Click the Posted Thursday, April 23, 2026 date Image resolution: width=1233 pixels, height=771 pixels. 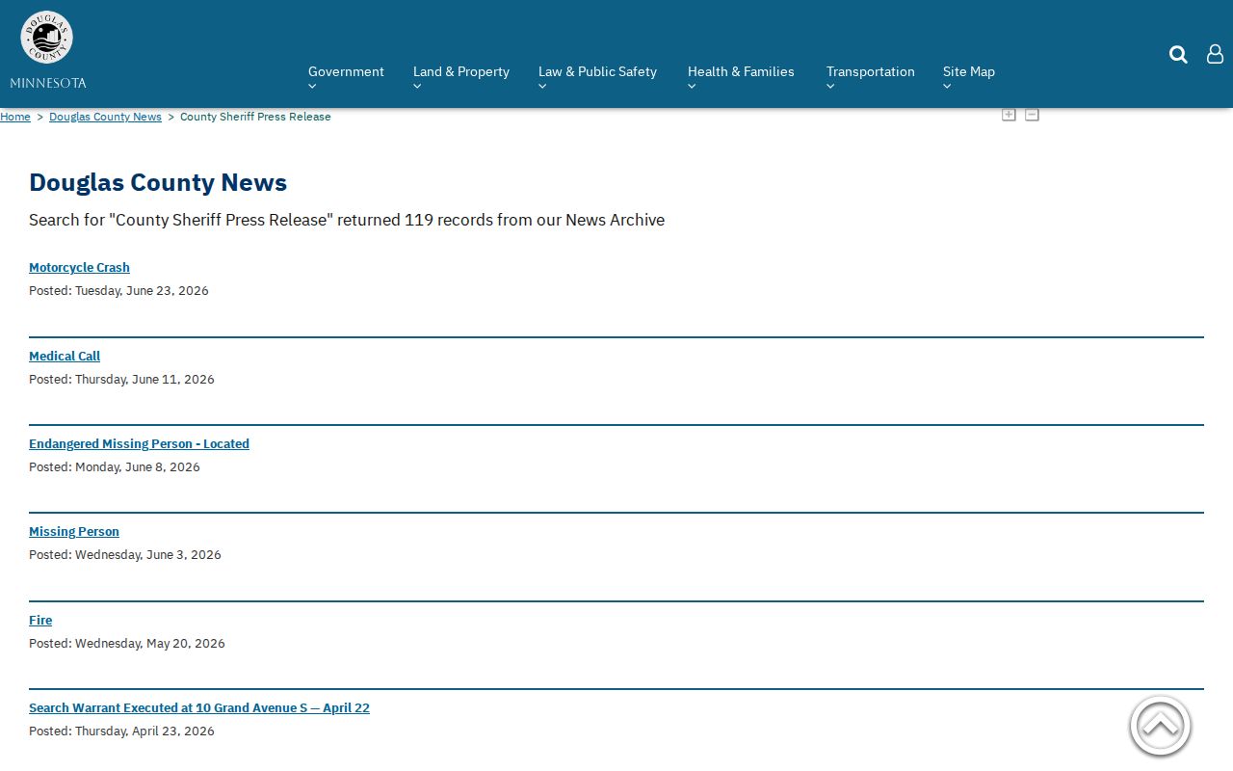pyautogui.click(x=121, y=731)
